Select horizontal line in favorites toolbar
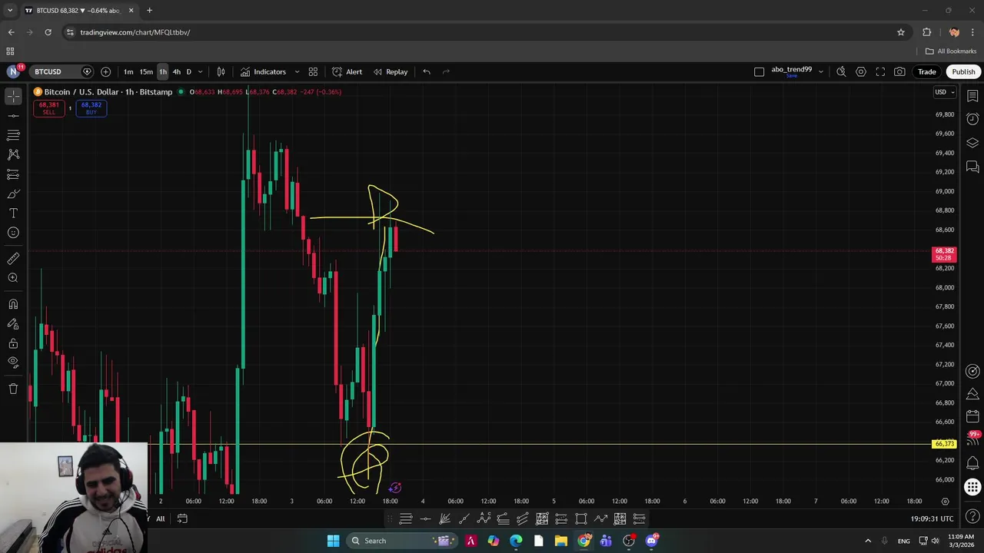Image resolution: width=984 pixels, height=553 pixels. (425, 519)
